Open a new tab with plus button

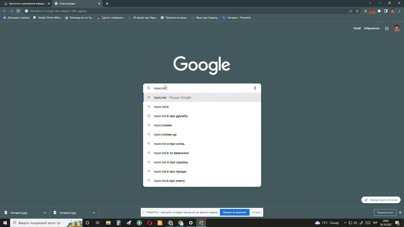107,3
